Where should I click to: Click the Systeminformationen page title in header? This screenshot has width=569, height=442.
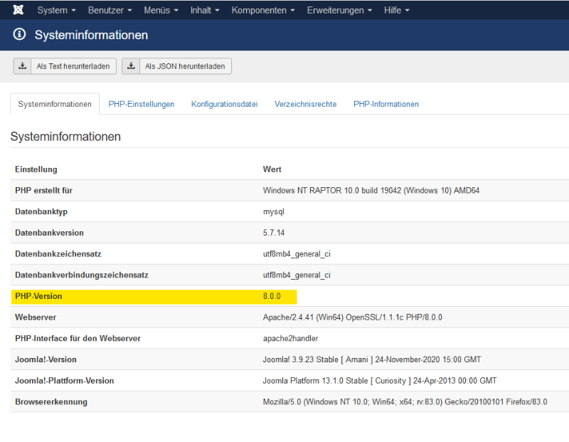tap(91, 35)
